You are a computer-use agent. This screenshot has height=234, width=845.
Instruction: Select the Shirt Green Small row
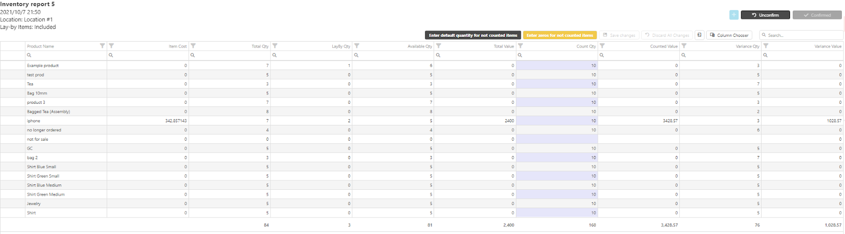43,176
